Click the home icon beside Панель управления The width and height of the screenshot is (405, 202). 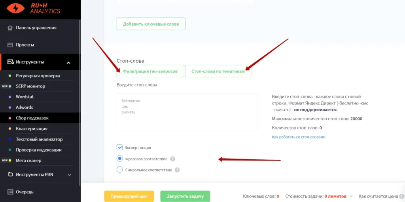point(10,28)
